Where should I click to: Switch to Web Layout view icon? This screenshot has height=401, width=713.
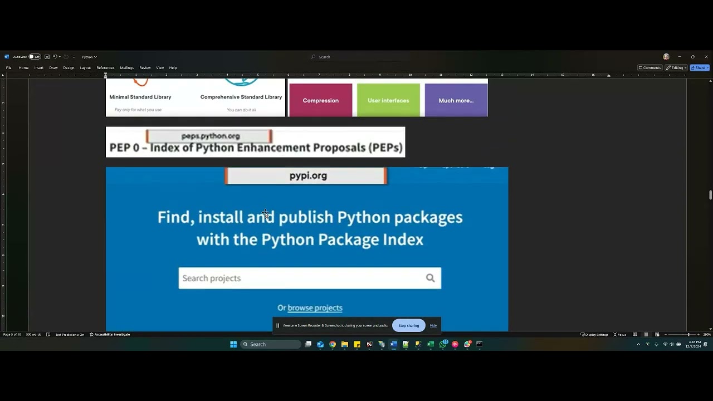point(657,335)
